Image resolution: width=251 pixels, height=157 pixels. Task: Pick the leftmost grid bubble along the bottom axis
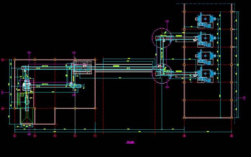tap(15, 136)
